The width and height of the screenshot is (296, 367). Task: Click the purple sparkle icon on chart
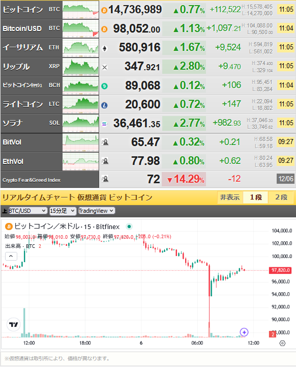tap(244, 332)
